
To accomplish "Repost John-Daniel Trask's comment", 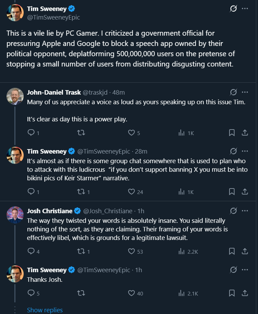I will tap(82, 133).
